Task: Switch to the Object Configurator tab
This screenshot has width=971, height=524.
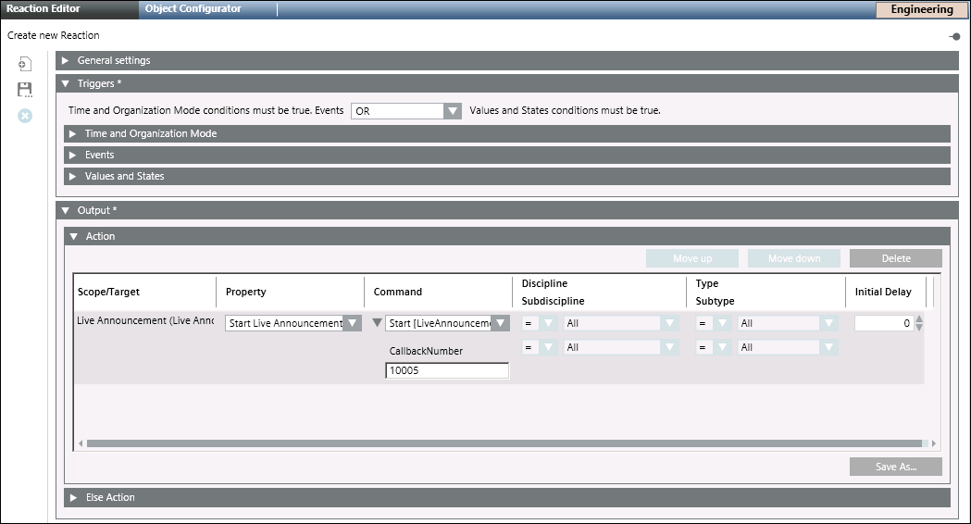Action: (x=193, y=9)
